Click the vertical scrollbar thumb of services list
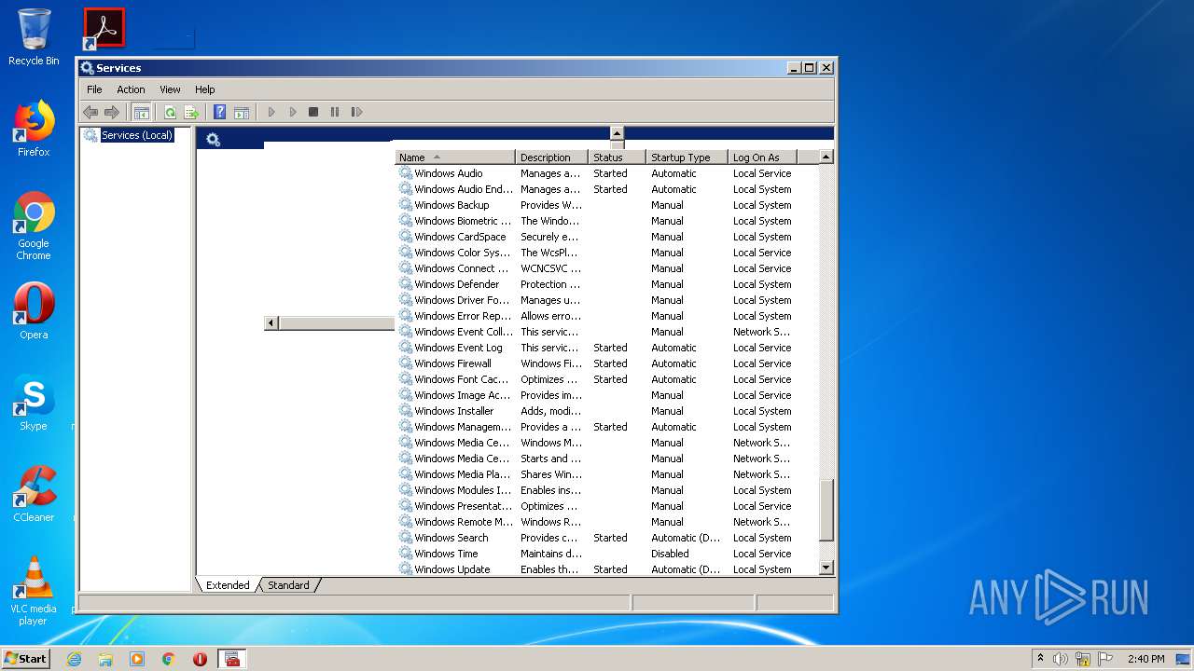This screenshot has height=671, width=1194. [x=826, y=510]
